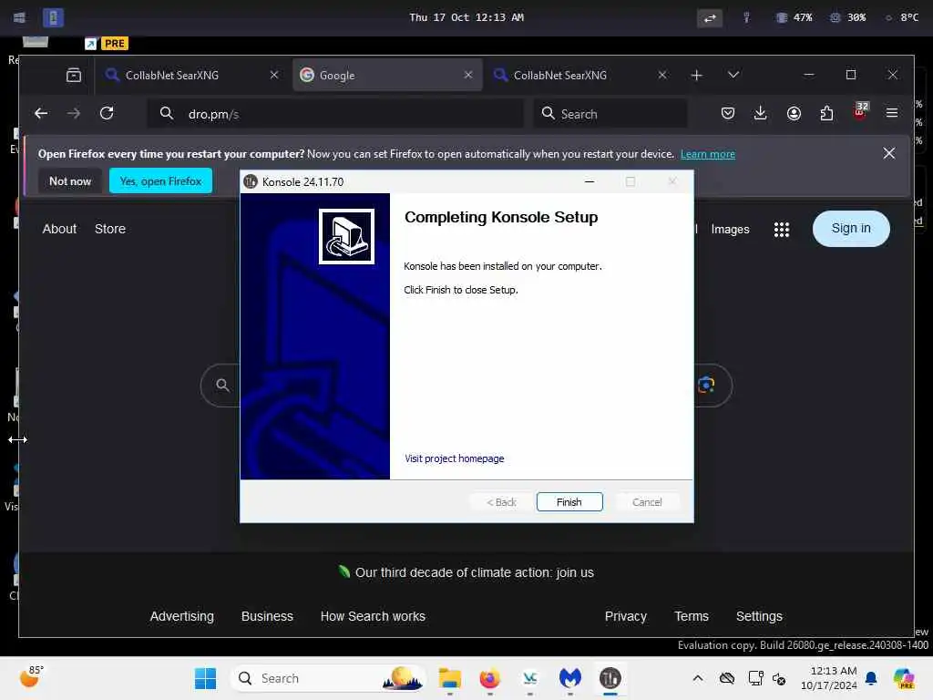The width and height of the screenshot is (933, 700).
Task: Open the notifications bell in the taskbar
Action: coord(871,678)
